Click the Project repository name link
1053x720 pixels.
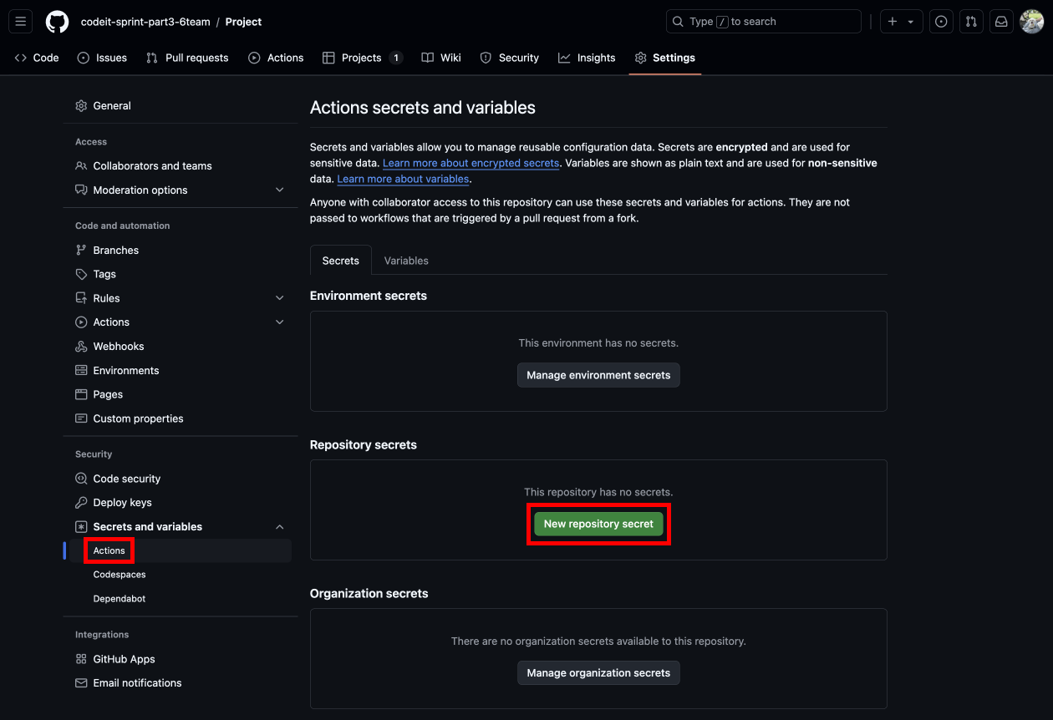[243, 22]
